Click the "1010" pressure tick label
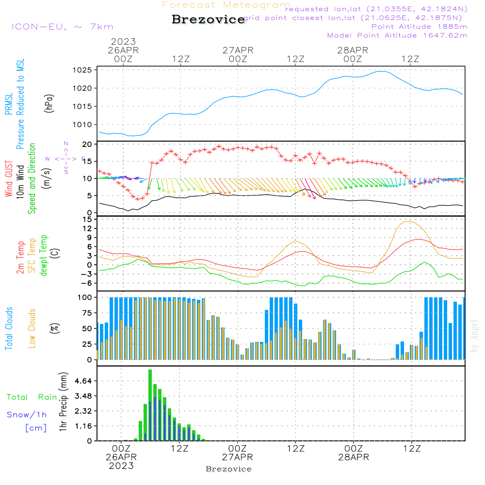The height and width of the screenshot is (485, 485). (x=82, y=125)
